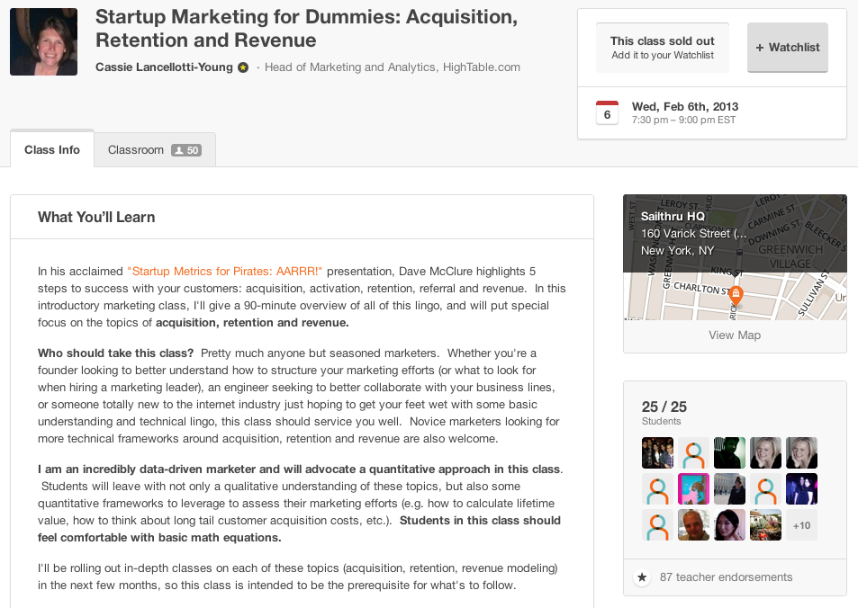Show the +10 more students
This screenshot has height=608, width=858.
[x=801, y=525]
